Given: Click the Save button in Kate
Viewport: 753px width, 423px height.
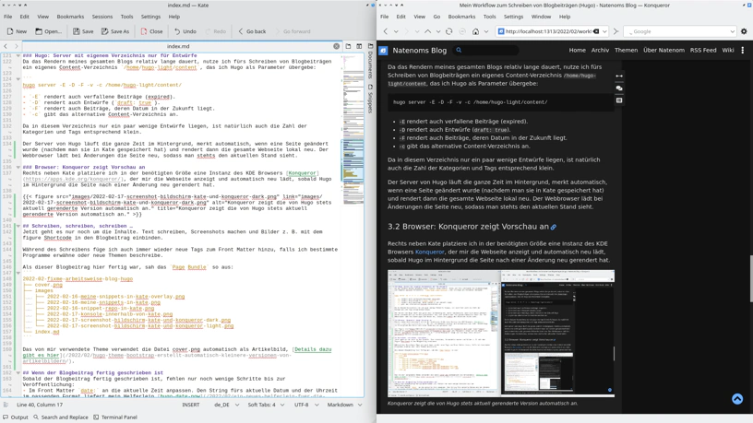Looking at the screenshot, I should 84,31.
